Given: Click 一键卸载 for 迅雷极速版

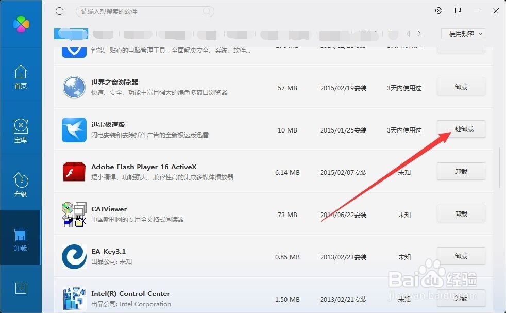Looking at the screenshot, I should point(461,129).
